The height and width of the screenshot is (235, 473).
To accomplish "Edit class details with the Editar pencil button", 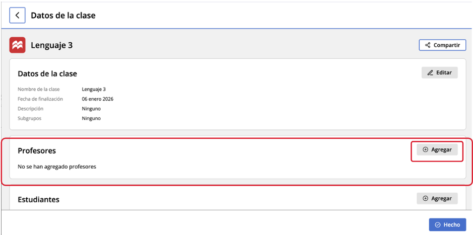I will (439, 72).
